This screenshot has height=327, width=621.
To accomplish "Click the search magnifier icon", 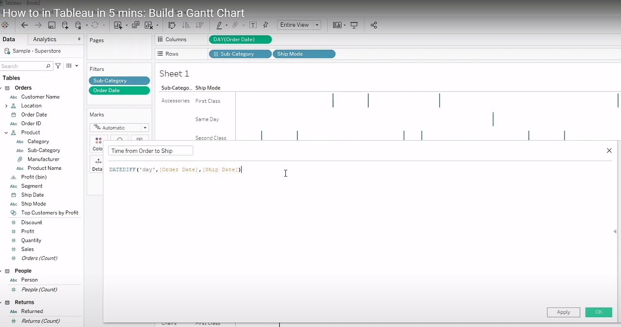I will click(48, 66).
